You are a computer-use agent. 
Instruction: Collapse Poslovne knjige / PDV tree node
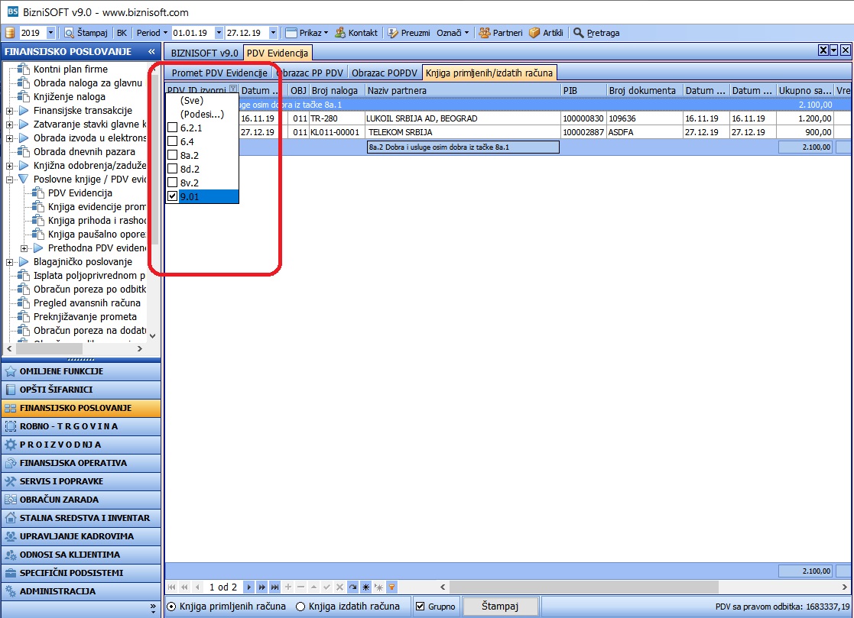pyautogui.click(x=9, y=179)
